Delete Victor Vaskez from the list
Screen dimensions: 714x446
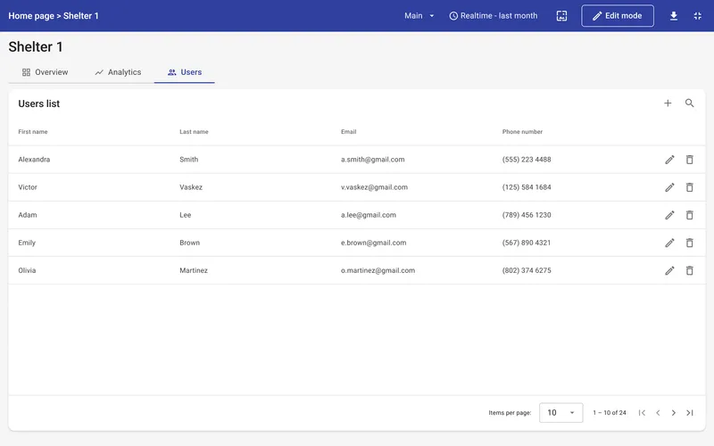689,187
